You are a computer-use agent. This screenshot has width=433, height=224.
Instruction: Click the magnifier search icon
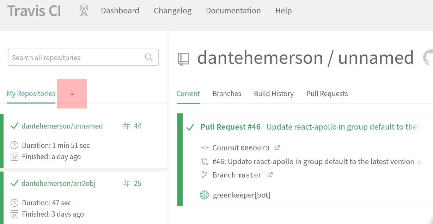(x=149, y=57)
